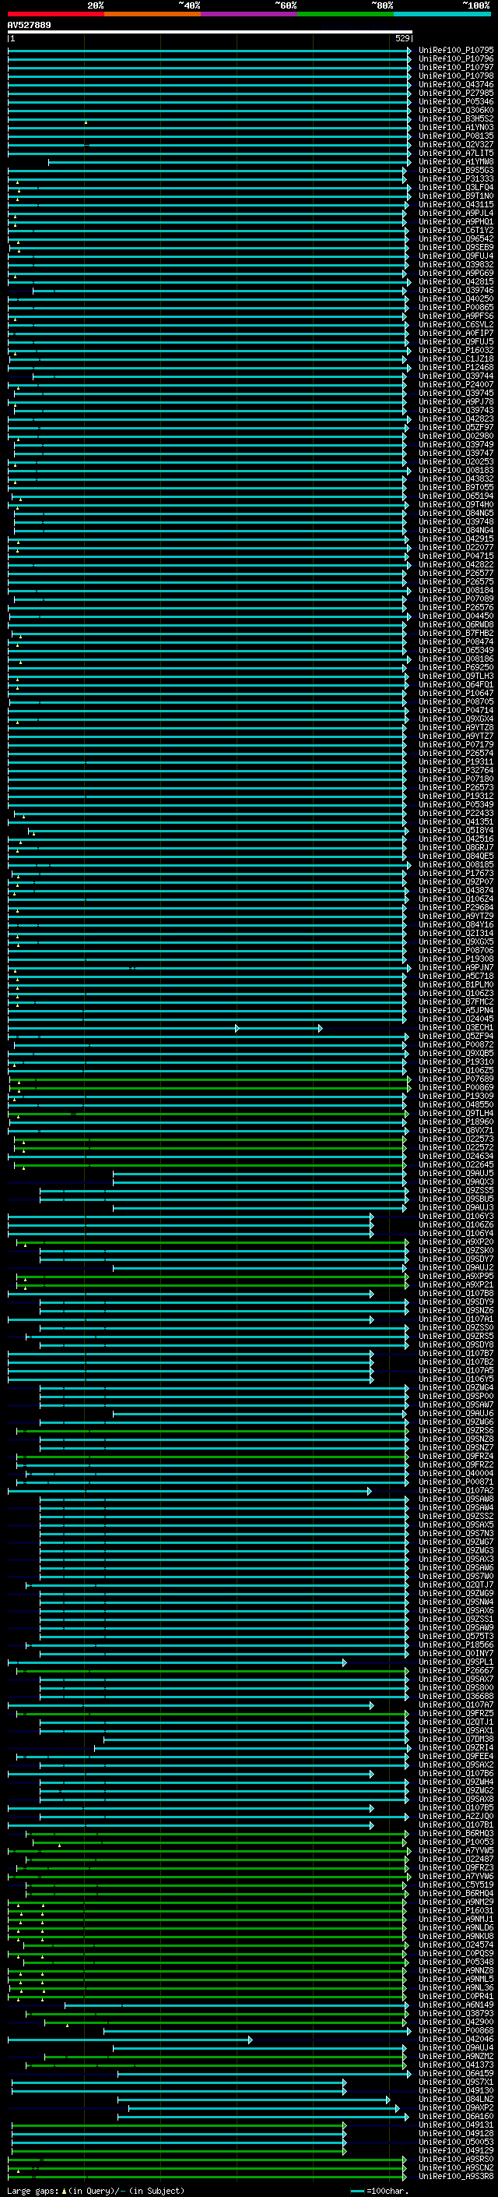The width and height of the screenshot is (498, 2197).
Task: Select the UniRef100_A1YMW8 label
Action: pyautogui.click(x=456, y=162)
